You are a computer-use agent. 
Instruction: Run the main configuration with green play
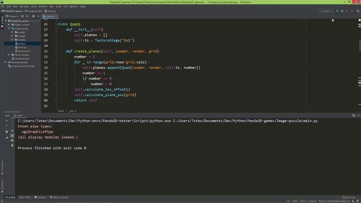coord(337,11)
